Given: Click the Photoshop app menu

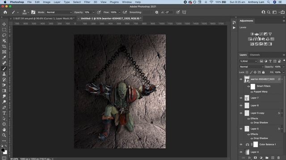Looking at the screenshot, I should click(17, 2).
